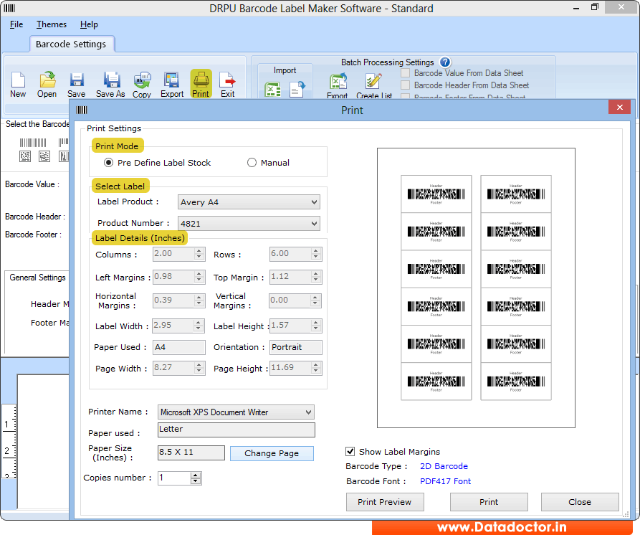Open the Themes menu
The image size is (640, 535).
[x=52, y=24]
